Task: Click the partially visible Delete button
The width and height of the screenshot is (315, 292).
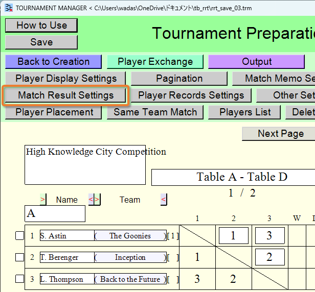Action: pyautogui.click(x=300, y=112)
